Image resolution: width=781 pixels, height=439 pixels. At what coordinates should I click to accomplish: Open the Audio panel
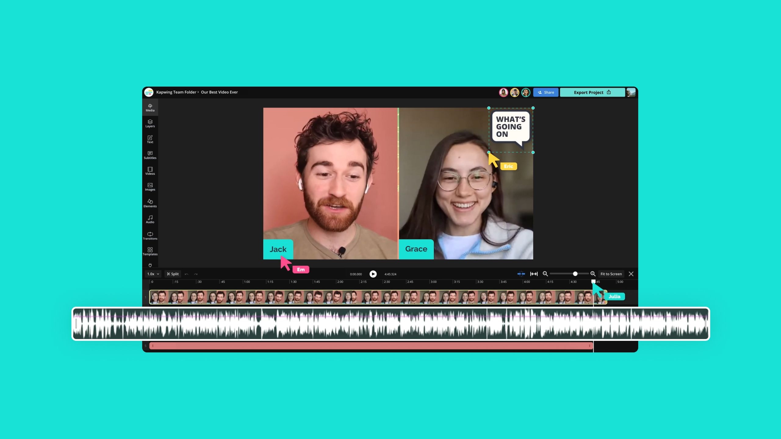[150, 219]
